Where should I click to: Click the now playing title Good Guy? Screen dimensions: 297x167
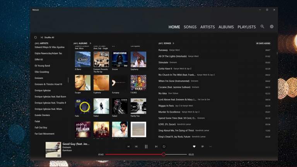point(76,144)
